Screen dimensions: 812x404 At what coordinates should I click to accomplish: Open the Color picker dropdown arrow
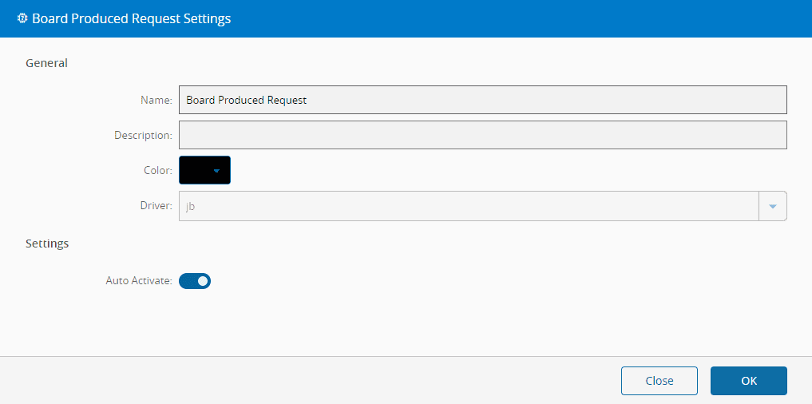[216, 170]
